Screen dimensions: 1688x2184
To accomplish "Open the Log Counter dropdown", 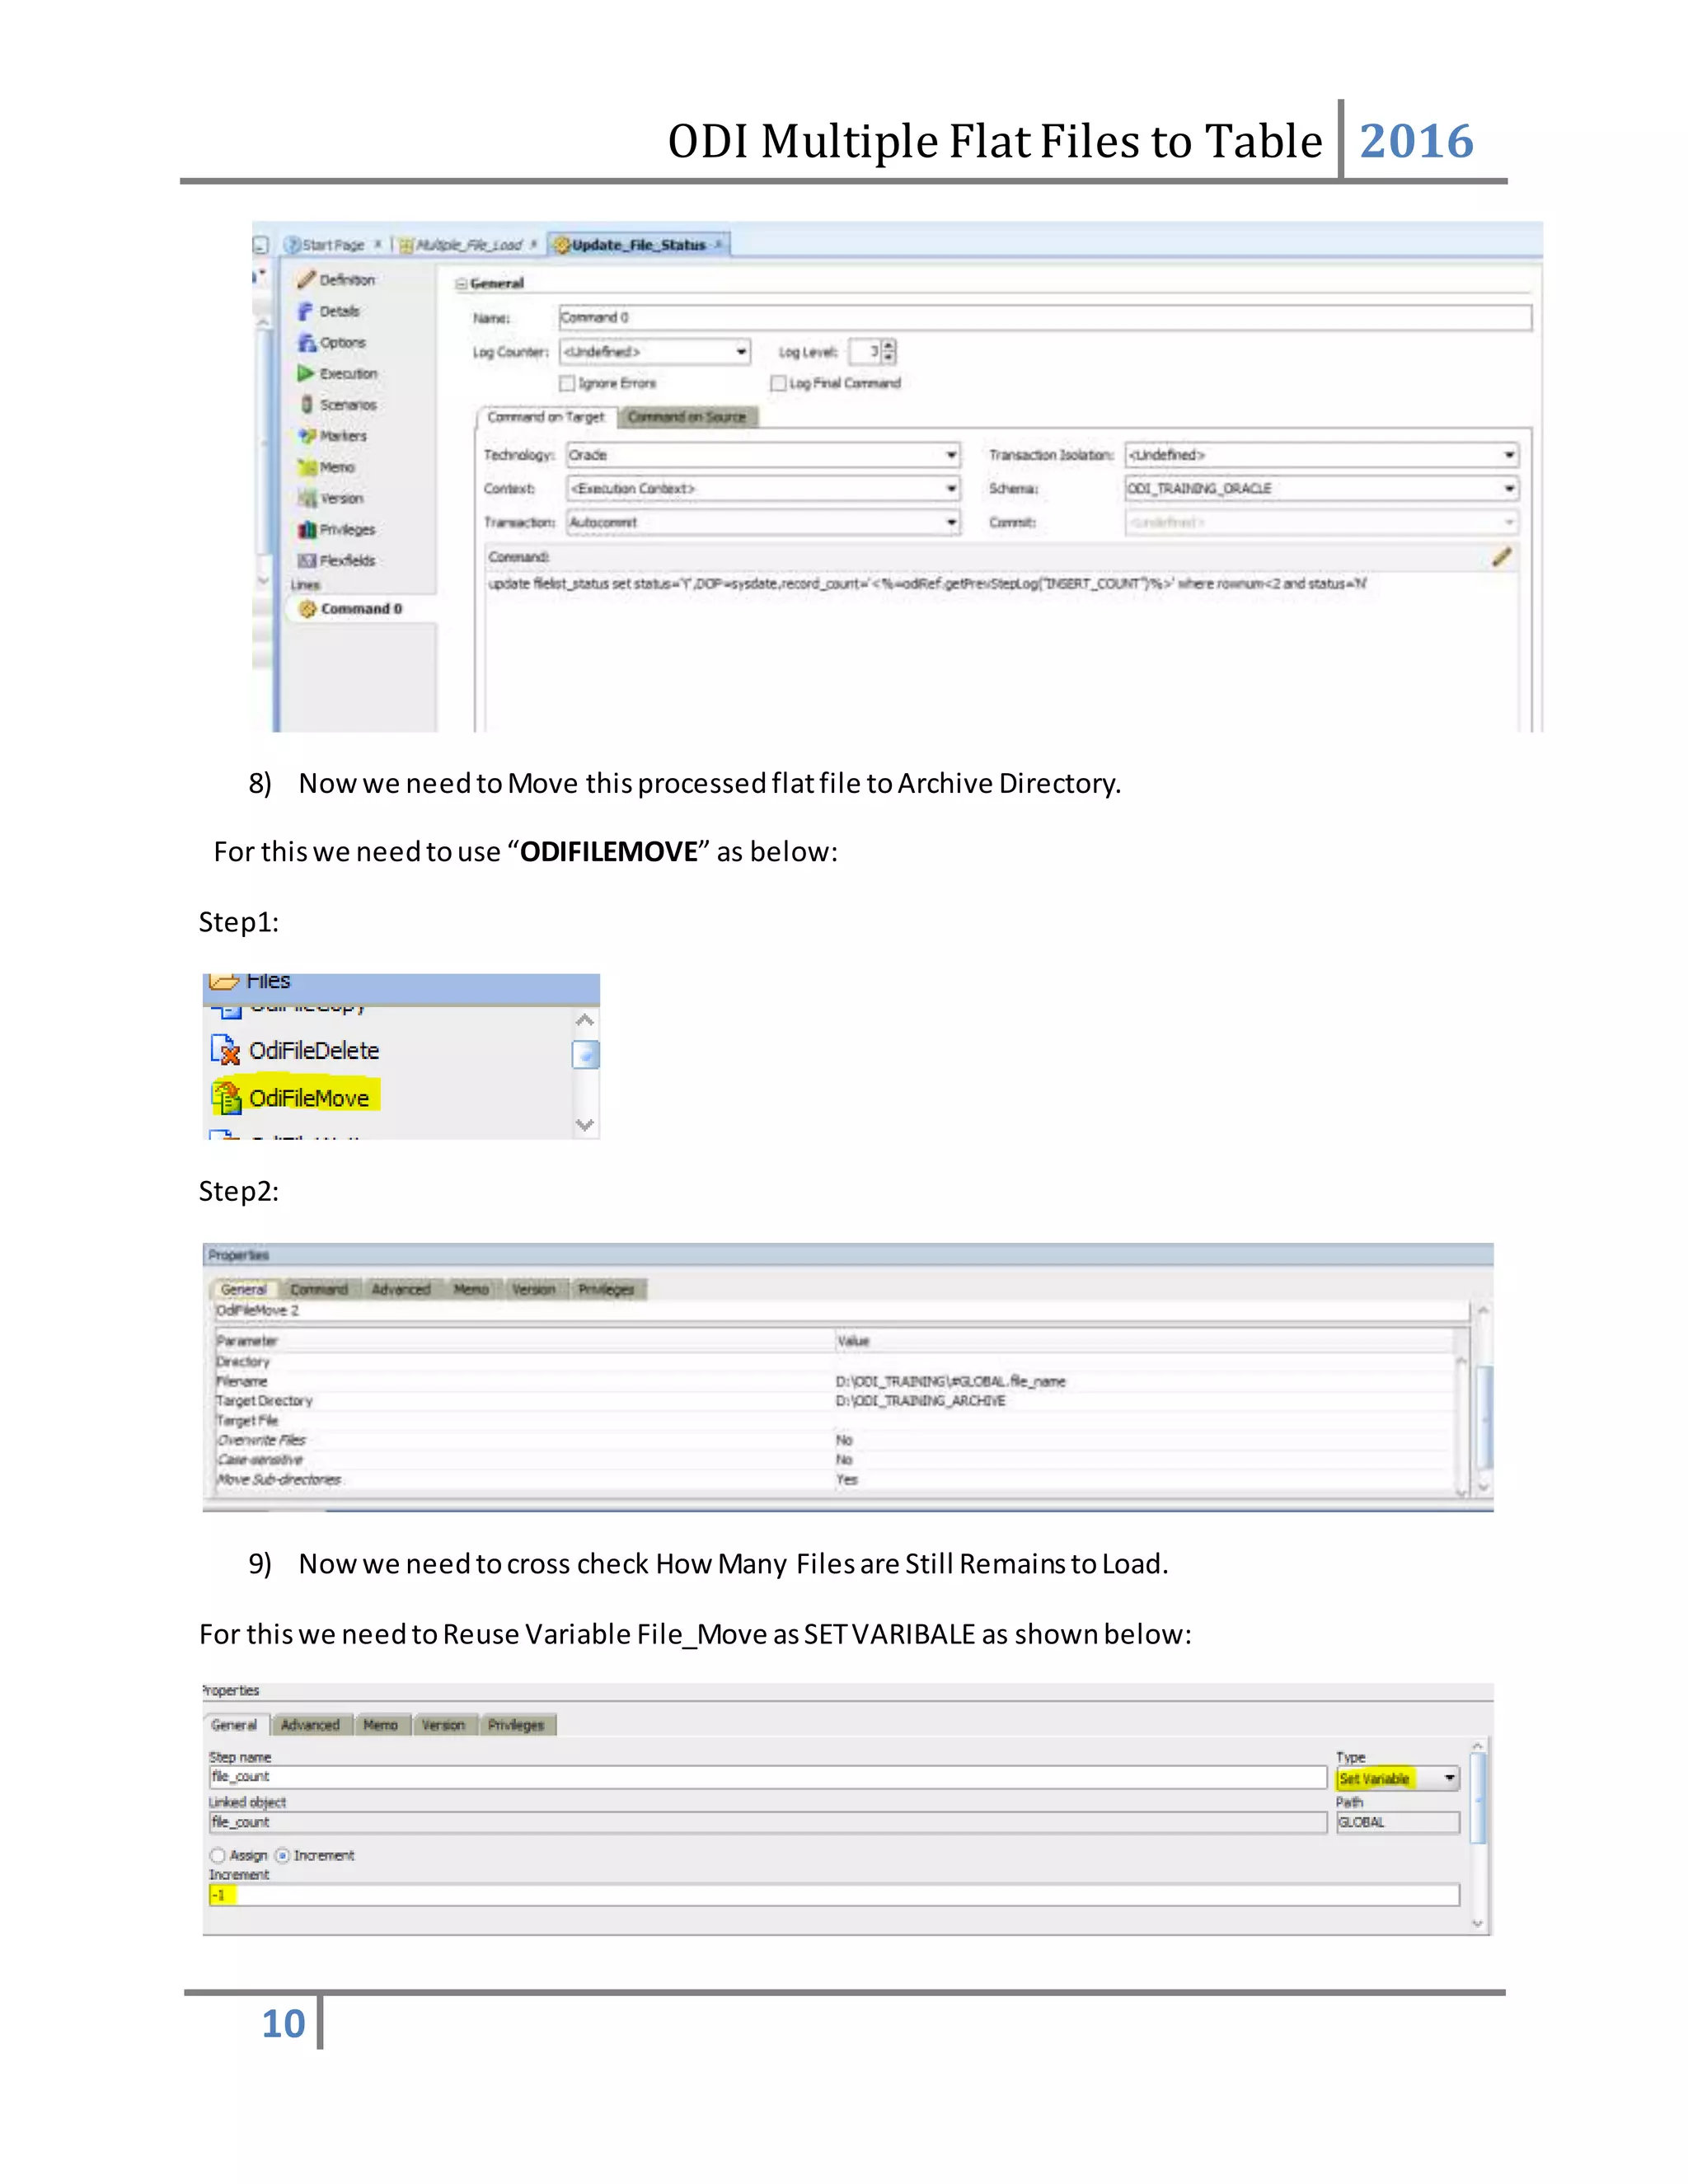I will point(655,352).
